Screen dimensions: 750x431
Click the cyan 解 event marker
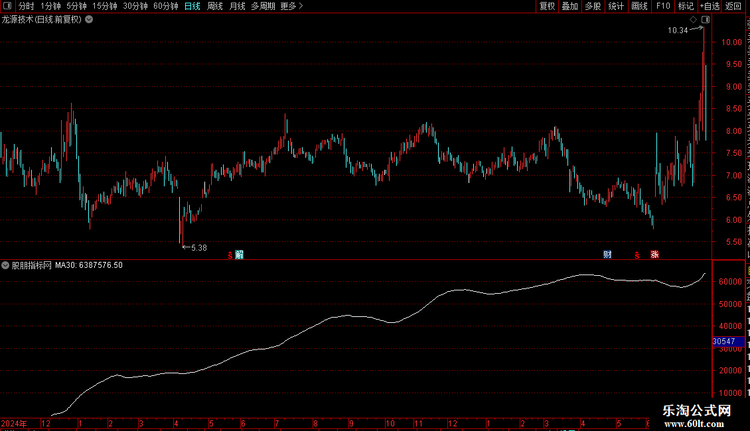coord(239,255)
